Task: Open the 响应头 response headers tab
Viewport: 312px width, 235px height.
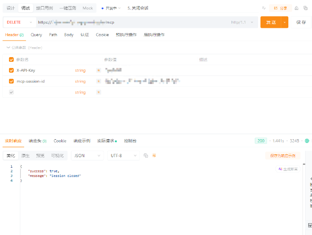Action: [x=37, y=141]
